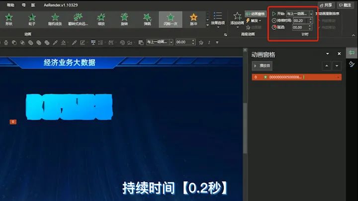Click the sidebar icon below the green pane icon
Image resolution: width=358 pixels, height=201 pixels.
(352, 64)
